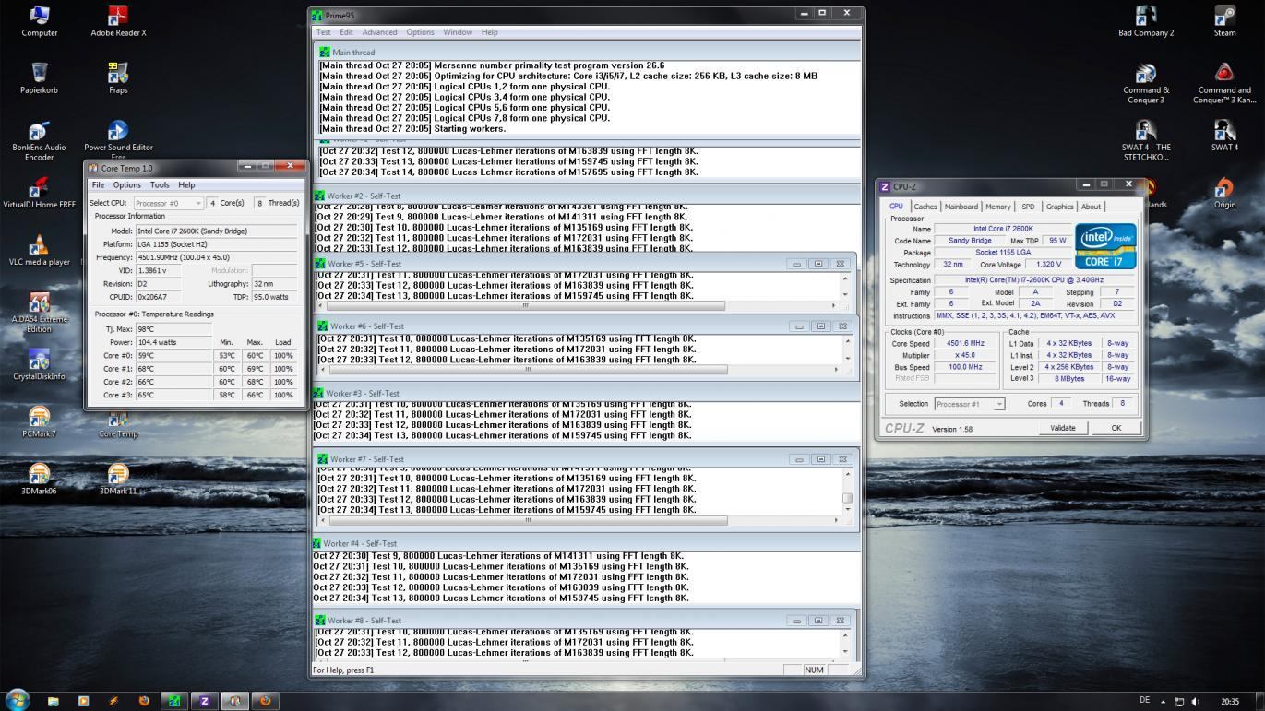Switch to the Caches tab in CPU-Z
1265x711 pixels.
coord(925,207)
